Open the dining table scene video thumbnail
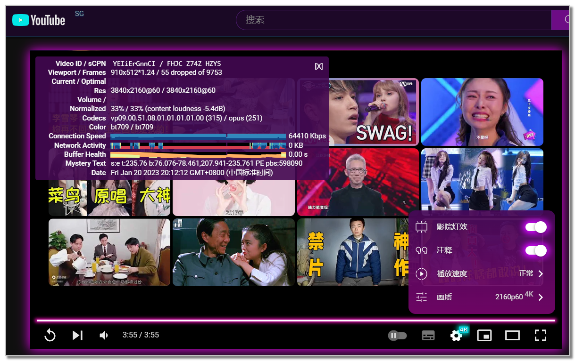Image resolution: width=575 pixels, height=361 pixels. click(x=109, y=252)
